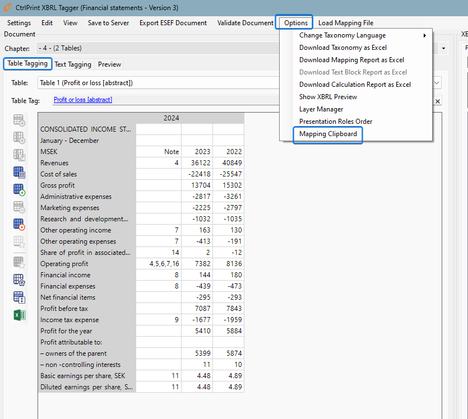Open Mapping Clipboard

[x=328, y=134]
